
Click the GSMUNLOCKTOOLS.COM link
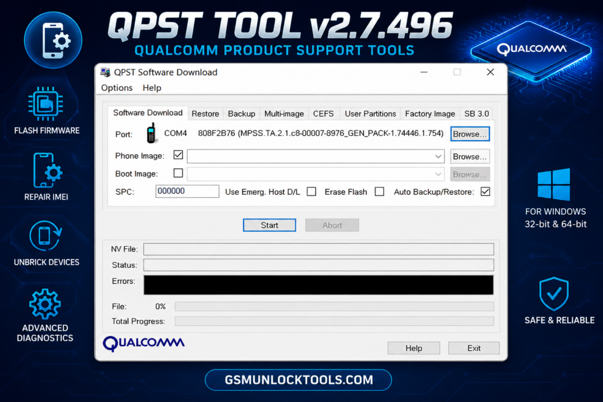[299, 380]
